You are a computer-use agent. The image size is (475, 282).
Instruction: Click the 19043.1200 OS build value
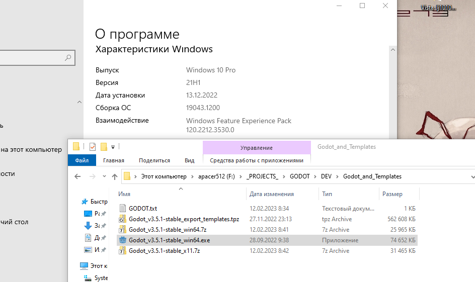(x=203, y=108)
